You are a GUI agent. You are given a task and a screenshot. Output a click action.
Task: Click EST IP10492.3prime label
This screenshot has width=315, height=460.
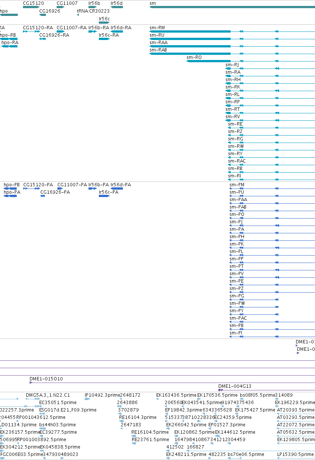(x=102, y=395)
